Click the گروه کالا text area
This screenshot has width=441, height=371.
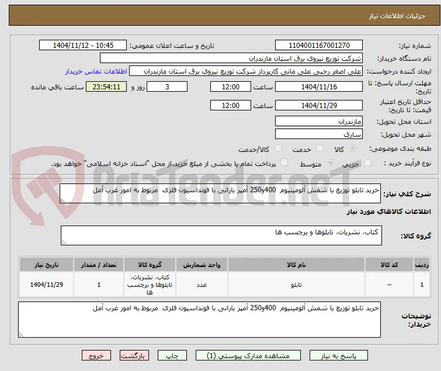coord(221,235)
